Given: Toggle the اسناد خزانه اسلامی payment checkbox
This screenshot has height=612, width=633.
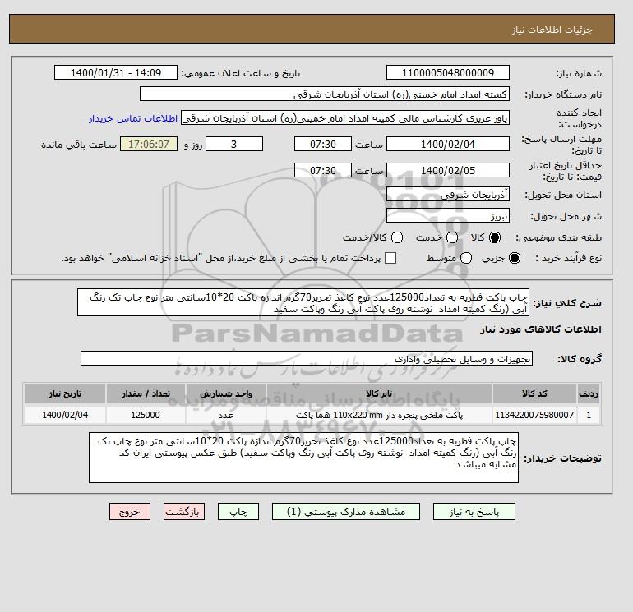Looking at the screenshot, I should (x=390, y=258).
